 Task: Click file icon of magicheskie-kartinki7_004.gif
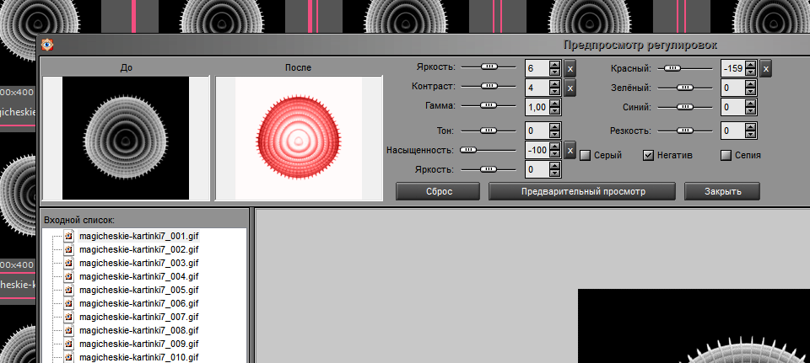(x=70, y=276)
